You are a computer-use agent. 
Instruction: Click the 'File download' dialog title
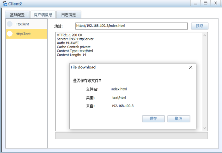[83, 67]
